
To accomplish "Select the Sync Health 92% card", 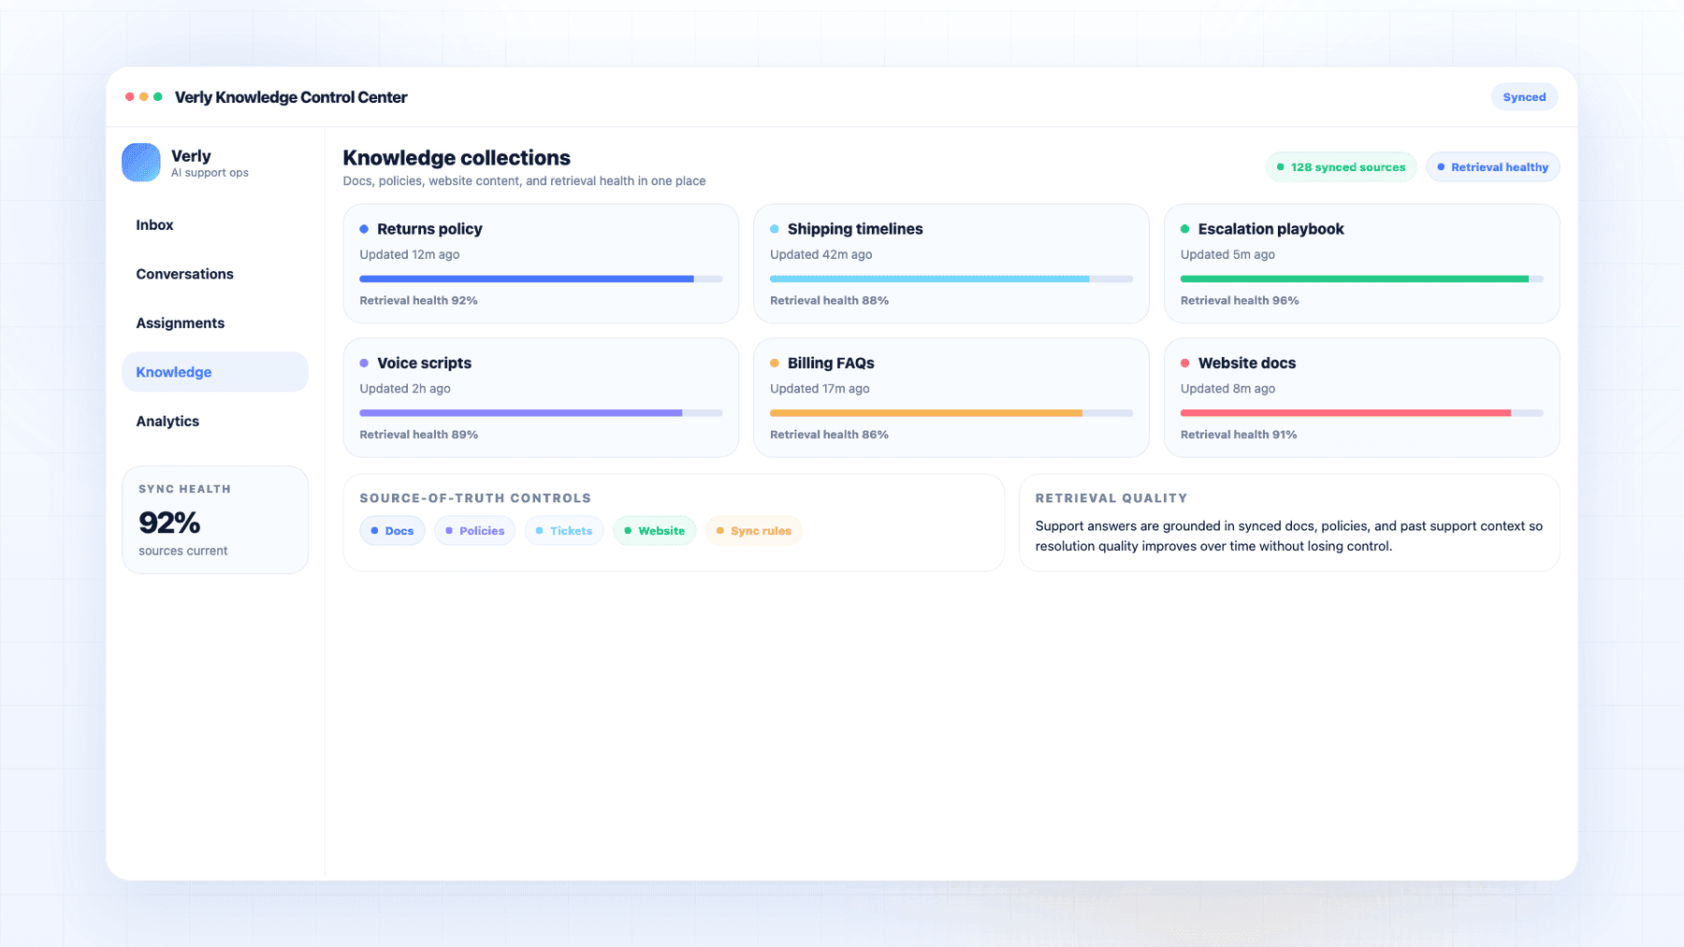I will (x=215, y=519).
